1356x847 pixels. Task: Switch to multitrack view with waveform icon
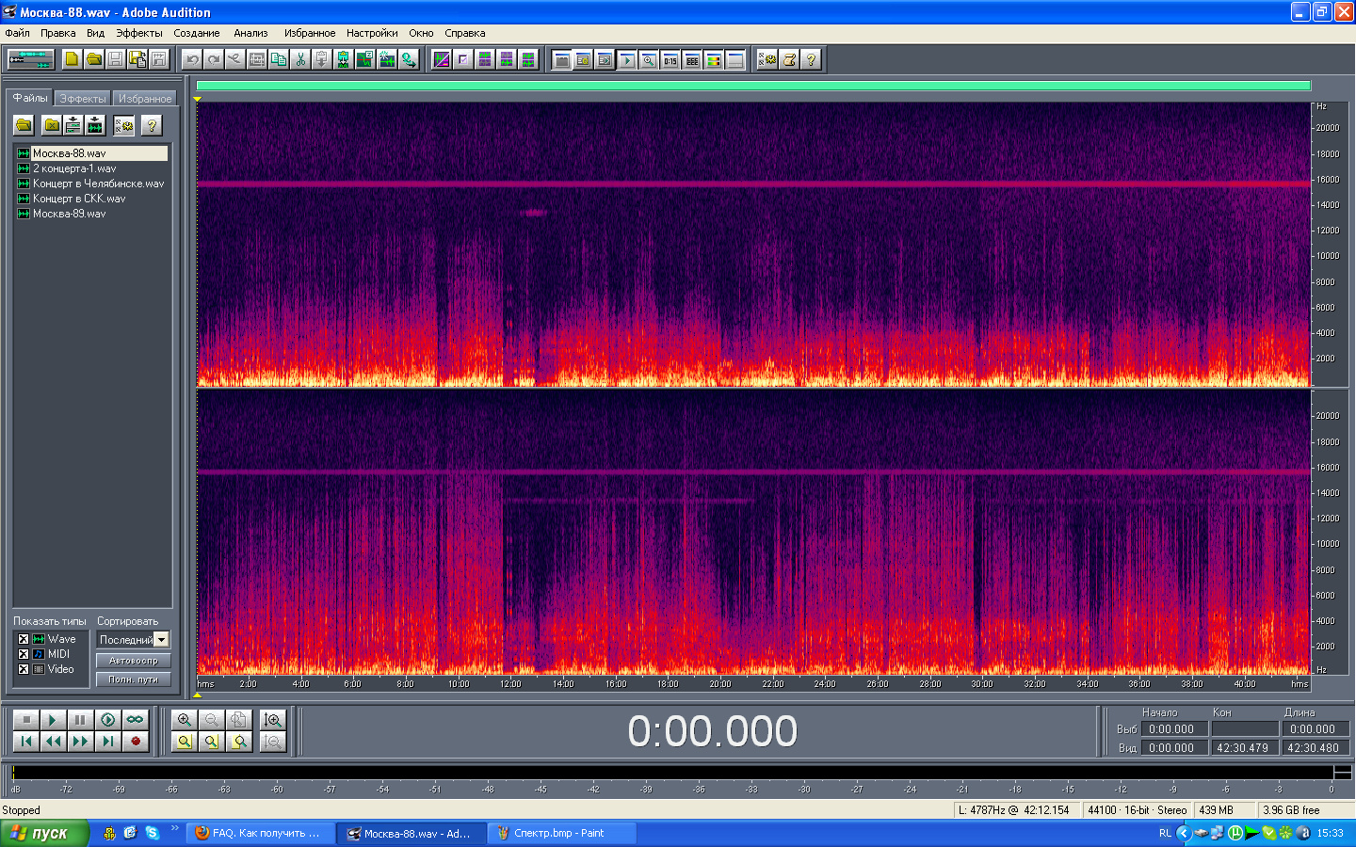coord(30,59)
